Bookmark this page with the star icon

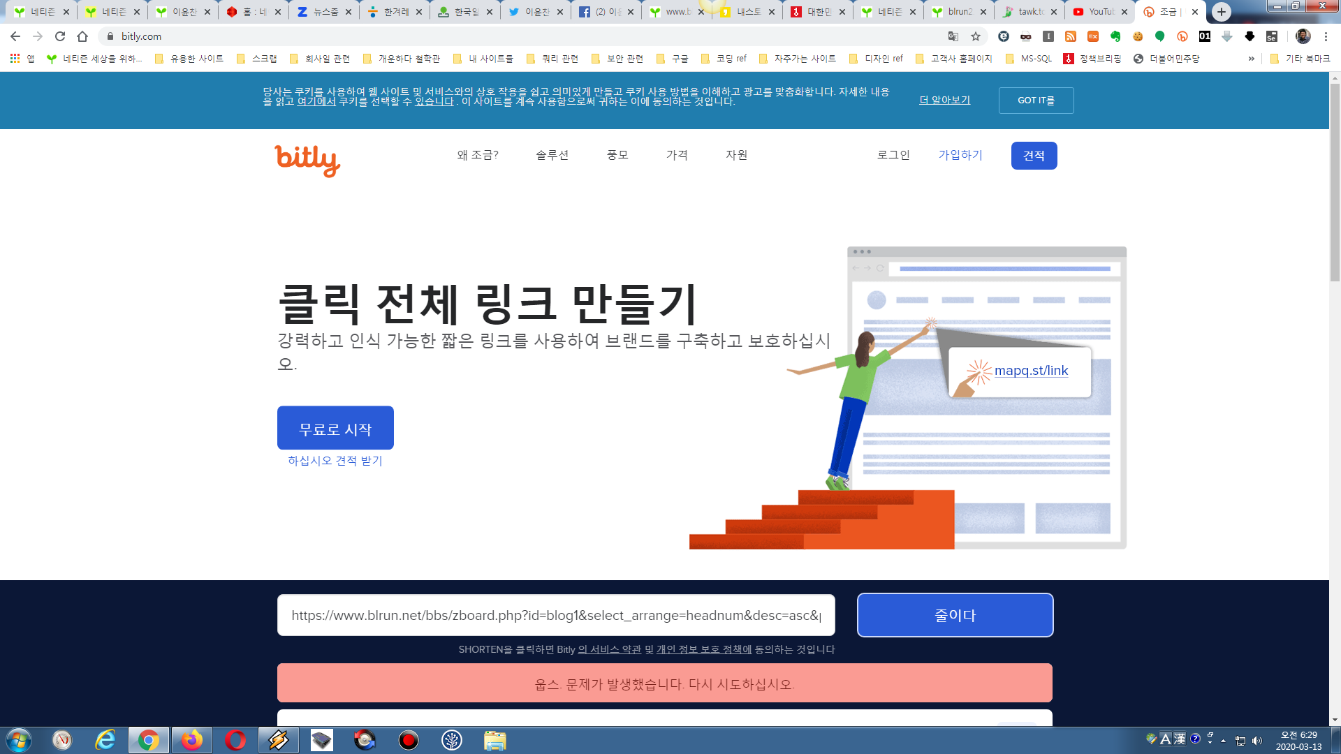[x=976, y=36]
